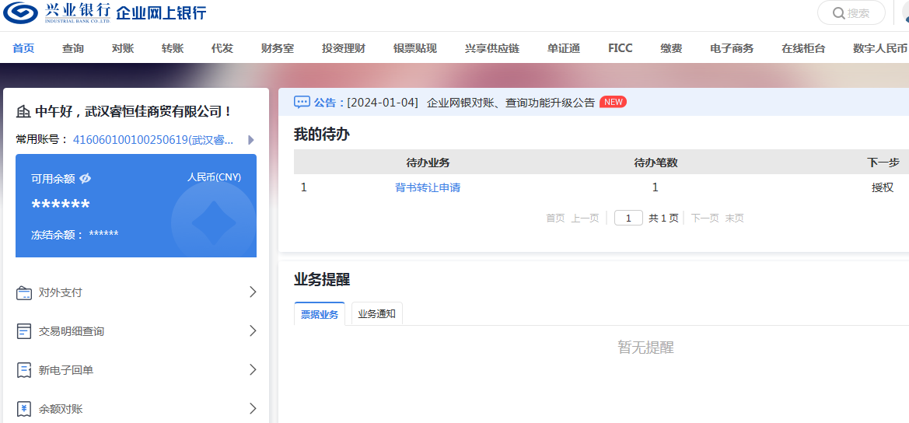Open the 企业网银对账、查询功能升级公告 announcement
Image resolution: width=909 pixels, height=423 pixels.
pyautogui.click(x=511, y=103)
